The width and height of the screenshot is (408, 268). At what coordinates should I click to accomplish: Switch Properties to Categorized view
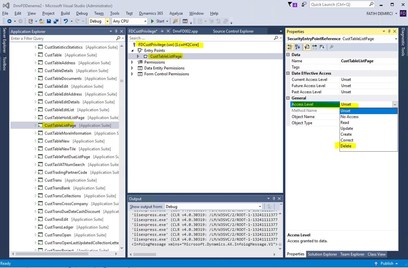[x=290, y=47]
